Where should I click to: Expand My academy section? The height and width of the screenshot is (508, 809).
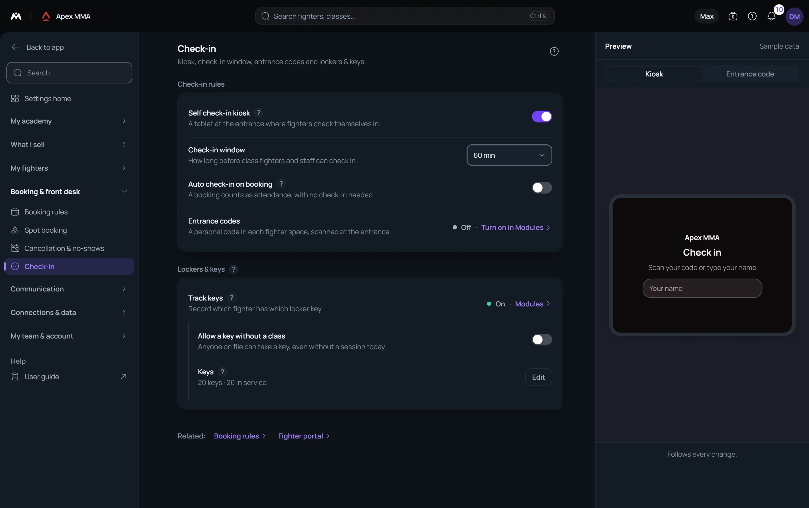tap(69, 121)
